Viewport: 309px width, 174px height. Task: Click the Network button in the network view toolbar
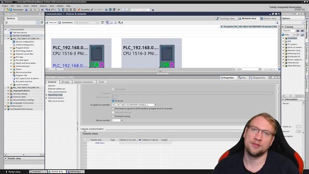pyautogui.click(x=51, y=23)
